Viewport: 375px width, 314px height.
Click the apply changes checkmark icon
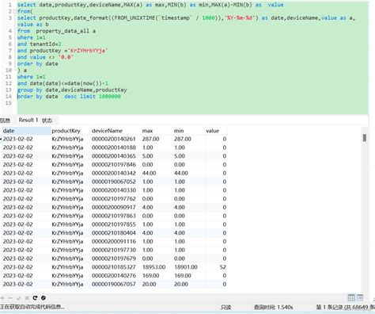point(18,298)
